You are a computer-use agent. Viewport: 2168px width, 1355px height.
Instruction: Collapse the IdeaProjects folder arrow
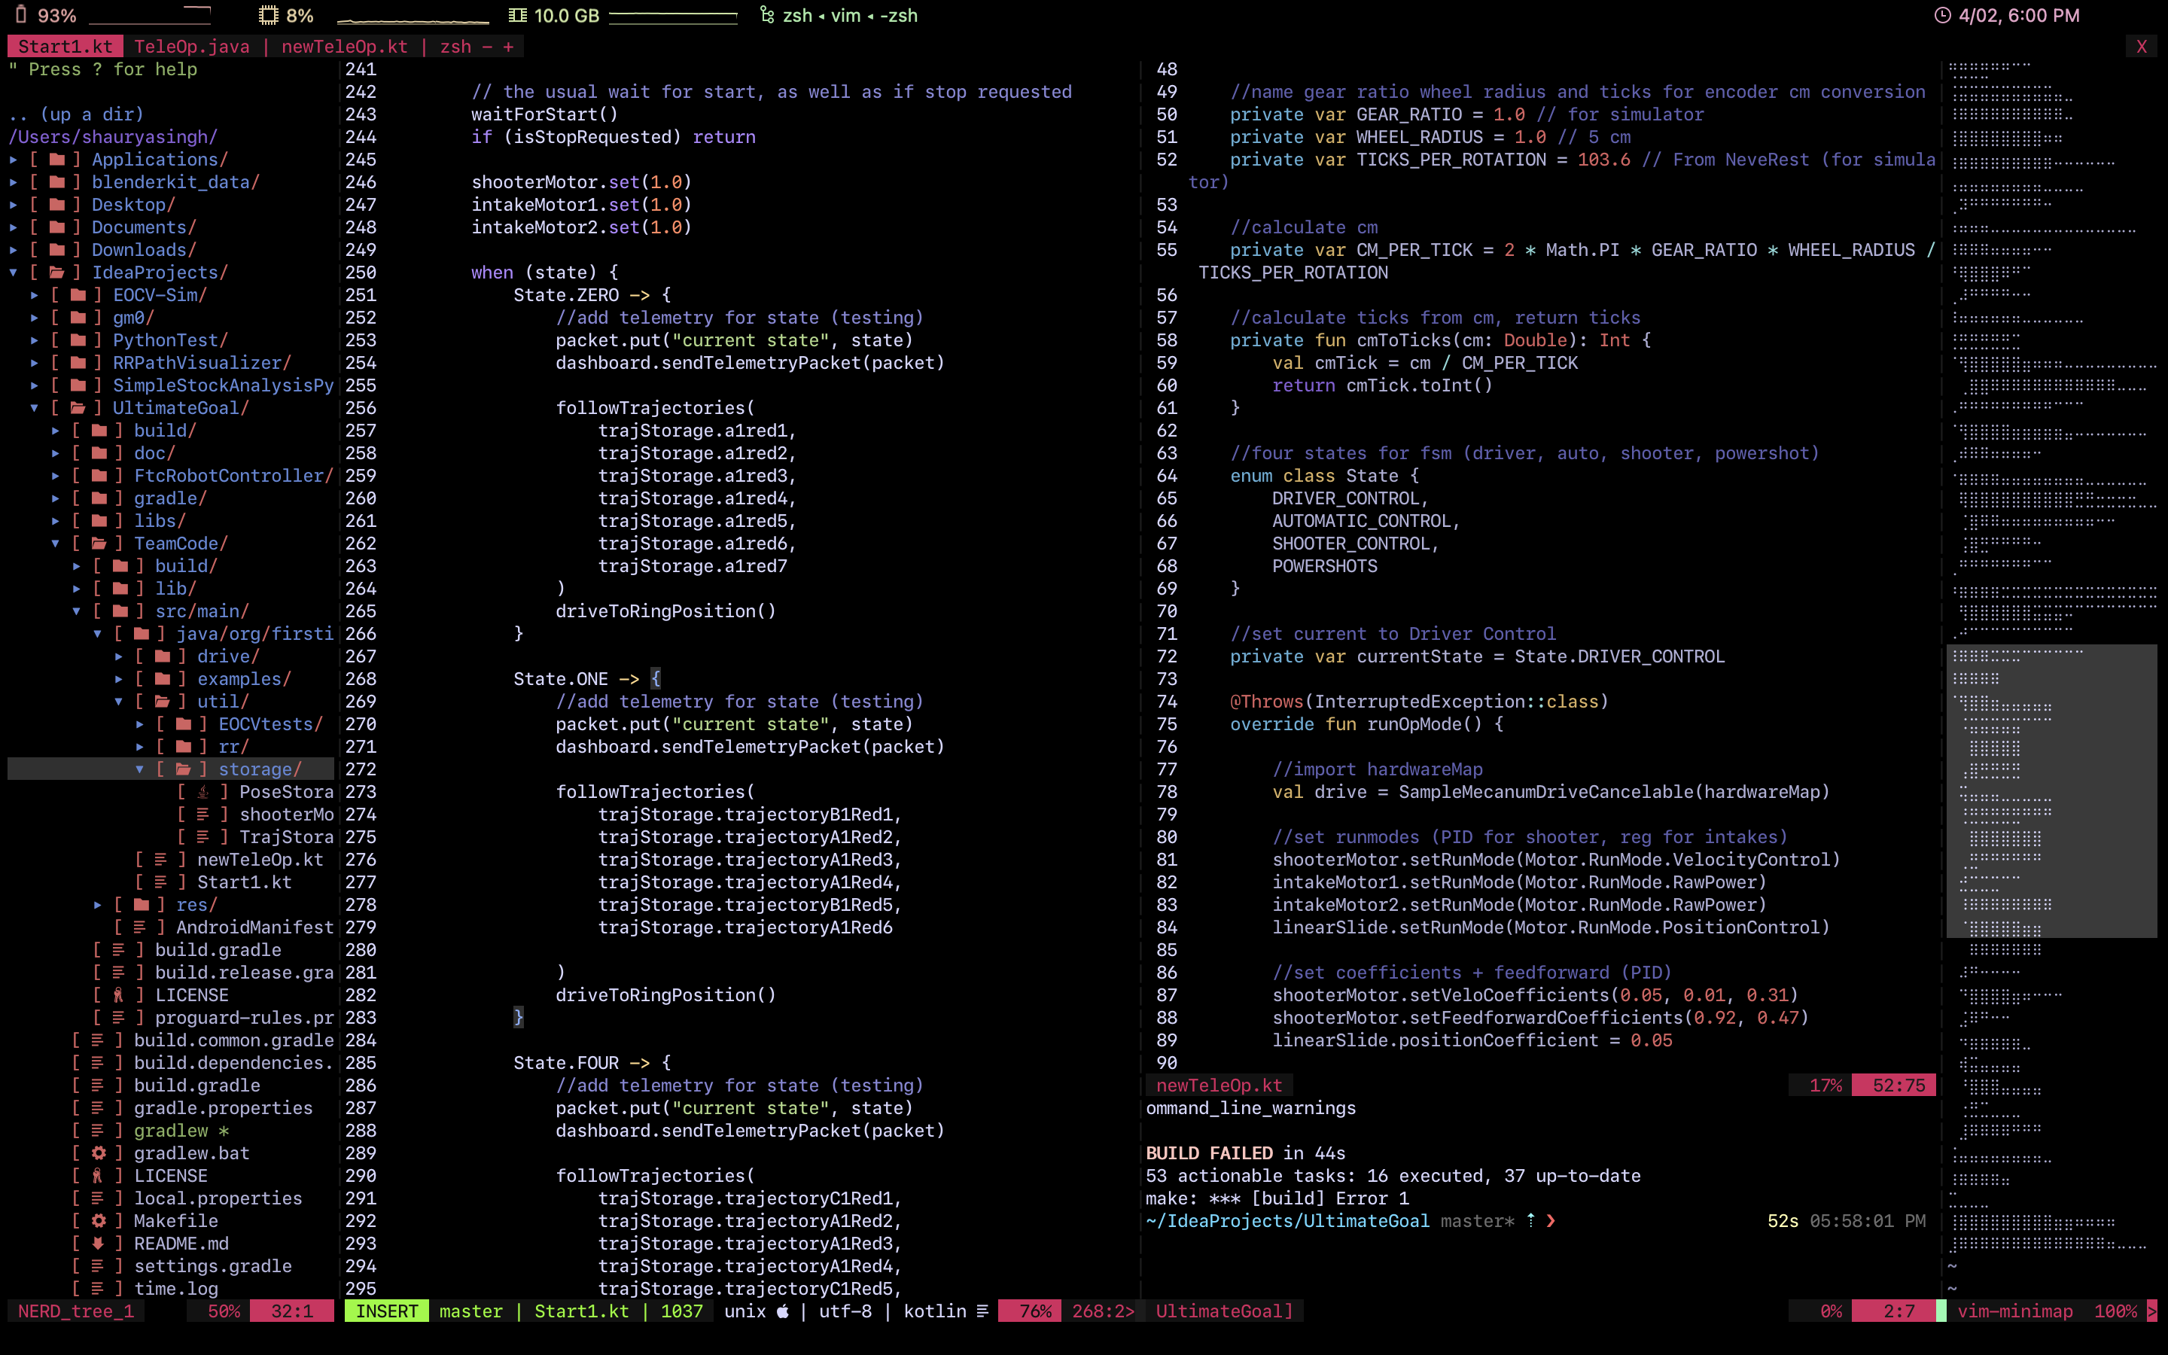click(14, 273)
